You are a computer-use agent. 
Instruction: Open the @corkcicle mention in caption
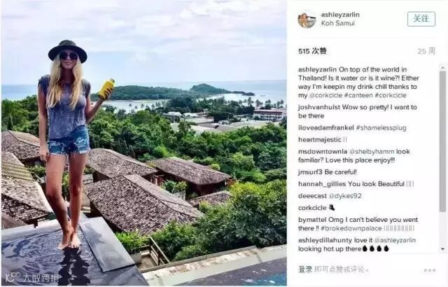click(x=325, y=95)
